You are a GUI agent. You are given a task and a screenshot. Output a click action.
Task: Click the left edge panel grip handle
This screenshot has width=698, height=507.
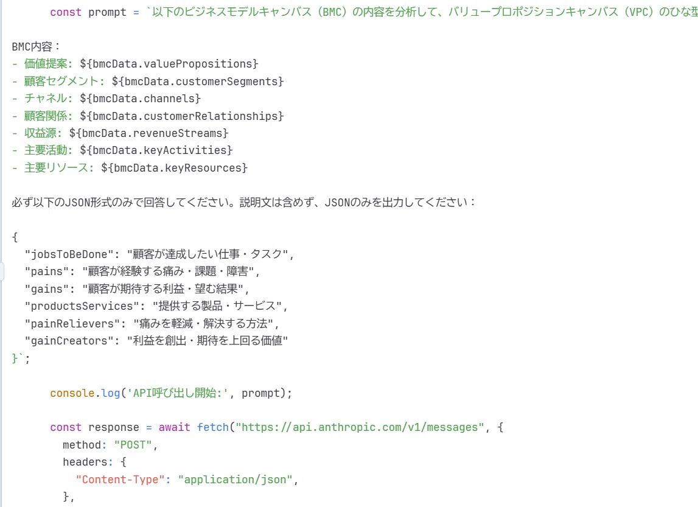click(2, 271)
